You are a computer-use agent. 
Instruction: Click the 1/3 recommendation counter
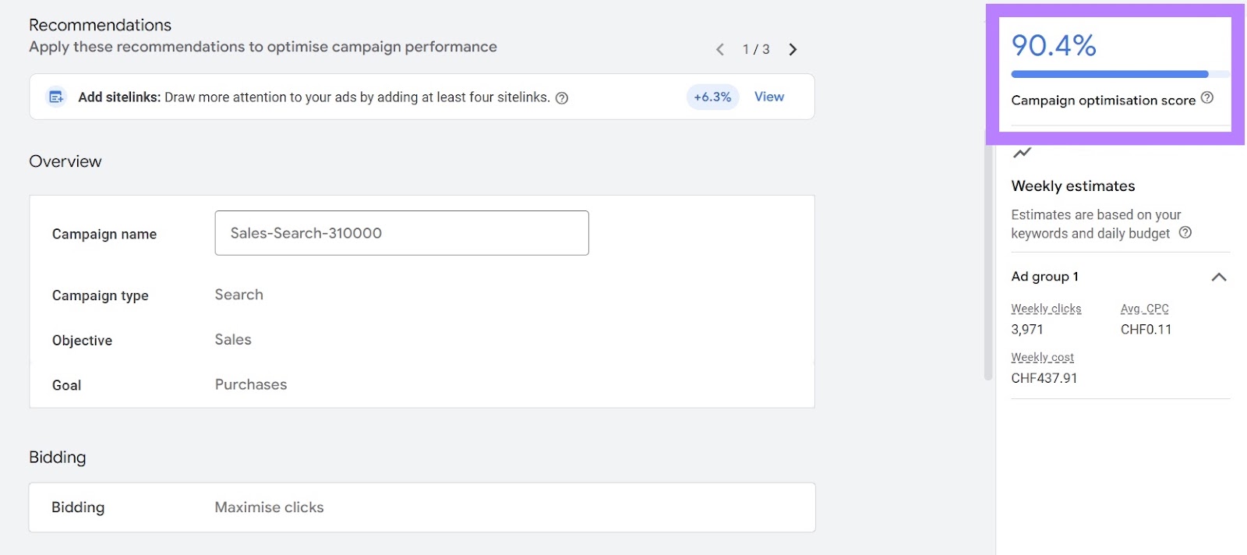[755, 49]
